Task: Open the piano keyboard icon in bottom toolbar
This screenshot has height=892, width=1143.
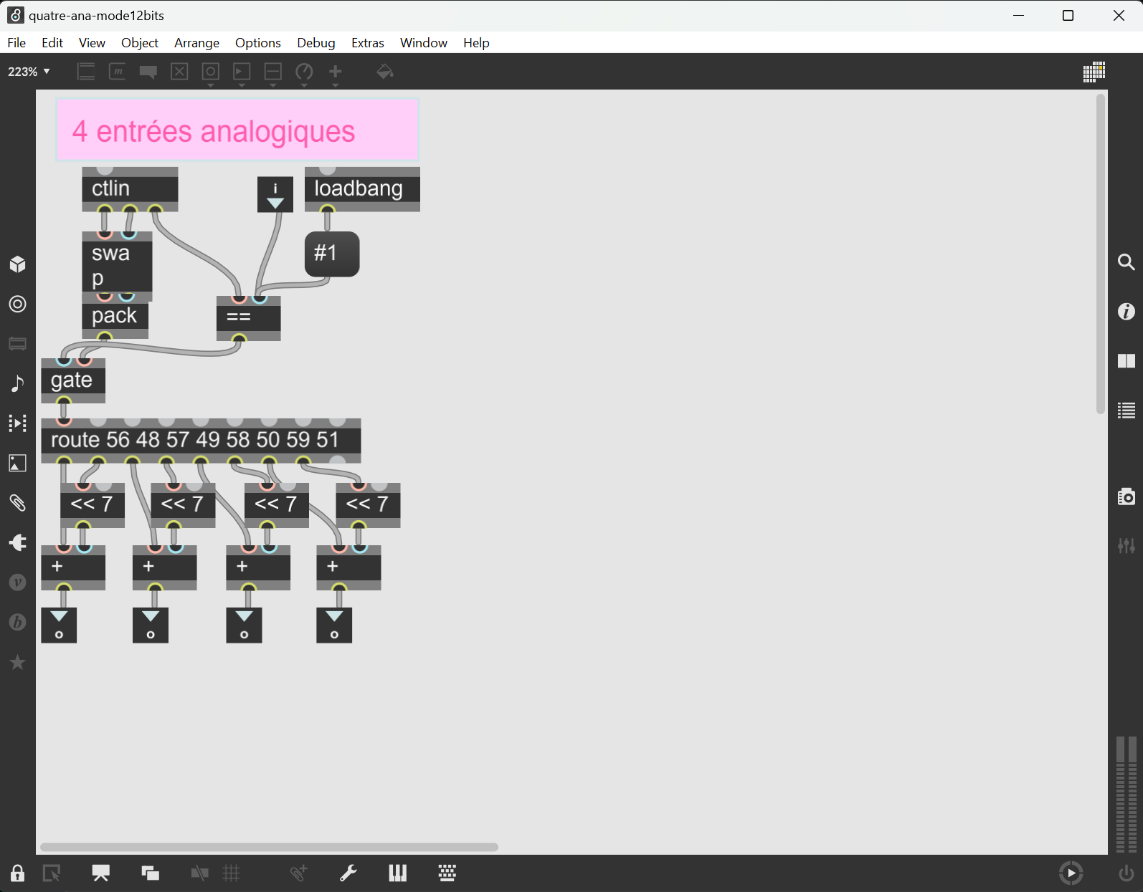Action: point(398,873)
